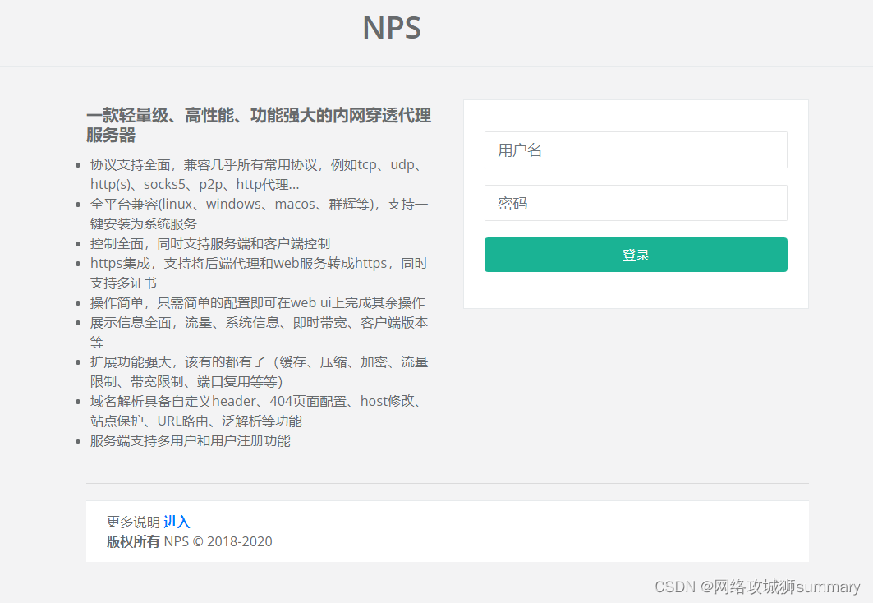Click the bullet 服务端支持多用户和用户注册功能

pos(191,440)
